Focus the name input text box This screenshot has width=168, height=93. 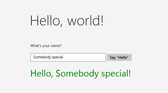[68, 57]
